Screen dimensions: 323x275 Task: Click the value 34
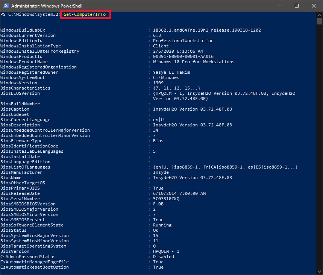coord(156,130)
